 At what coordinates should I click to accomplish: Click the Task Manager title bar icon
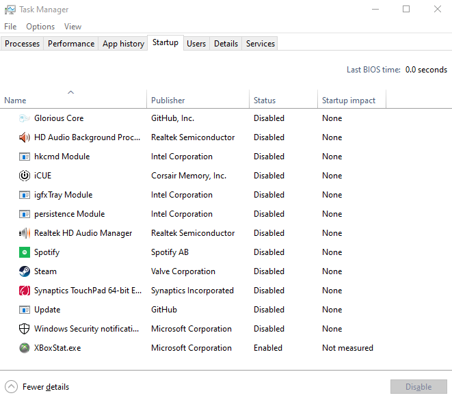[10, 10]
